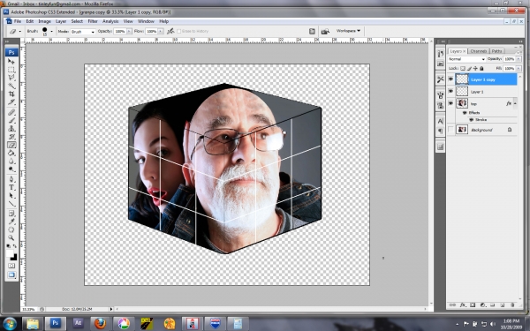This screenshot has height=331, width=530.
Task: Hide Layer 1 copy visibility eye
Action: pyautogui.click(x=450, y=79)
